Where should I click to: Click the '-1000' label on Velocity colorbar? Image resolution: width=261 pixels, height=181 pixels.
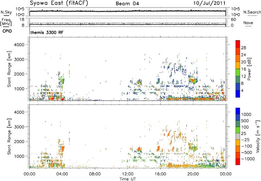coord(248,159)
